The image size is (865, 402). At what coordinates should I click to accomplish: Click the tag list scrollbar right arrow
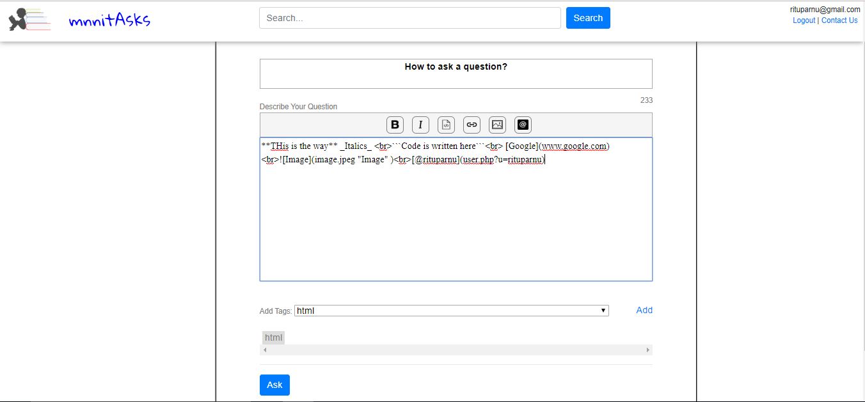pos(648,350)
